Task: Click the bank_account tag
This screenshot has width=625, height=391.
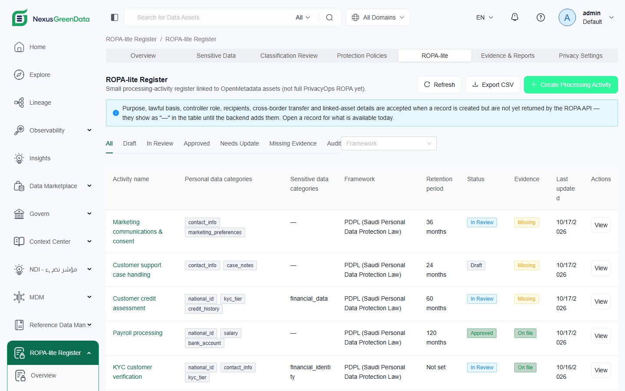Action: pos(204,343)
